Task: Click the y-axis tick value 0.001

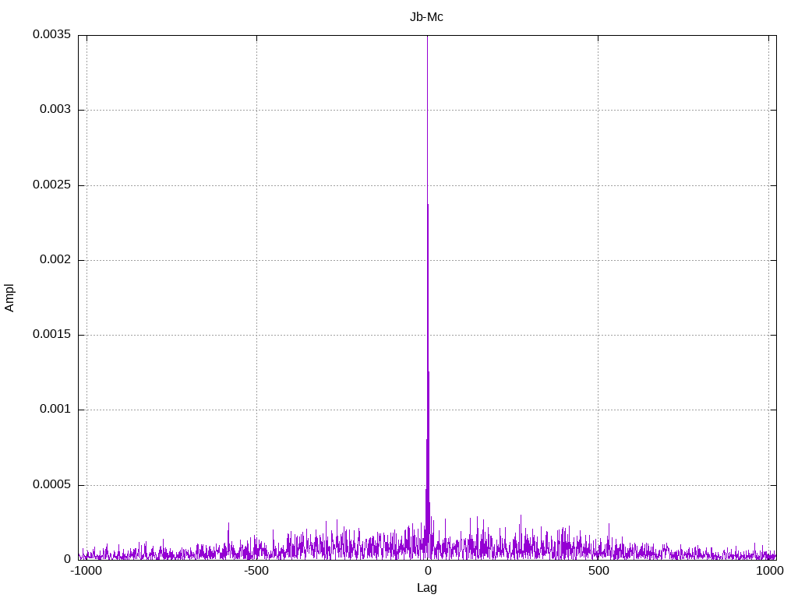Action: pos(55,409)
